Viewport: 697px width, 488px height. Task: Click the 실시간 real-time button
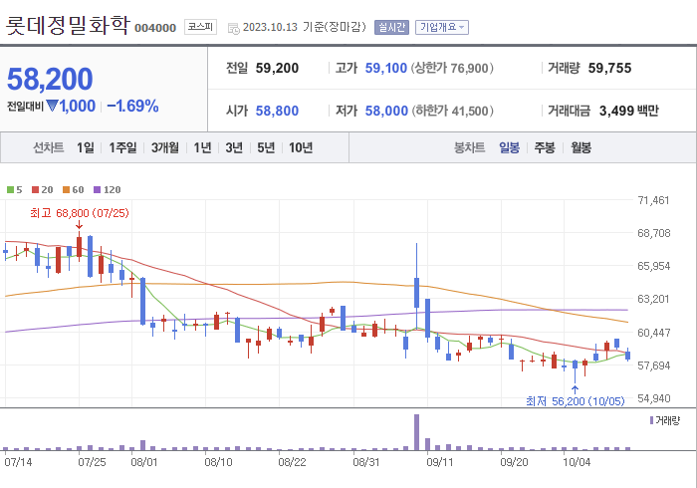[391, 27]
